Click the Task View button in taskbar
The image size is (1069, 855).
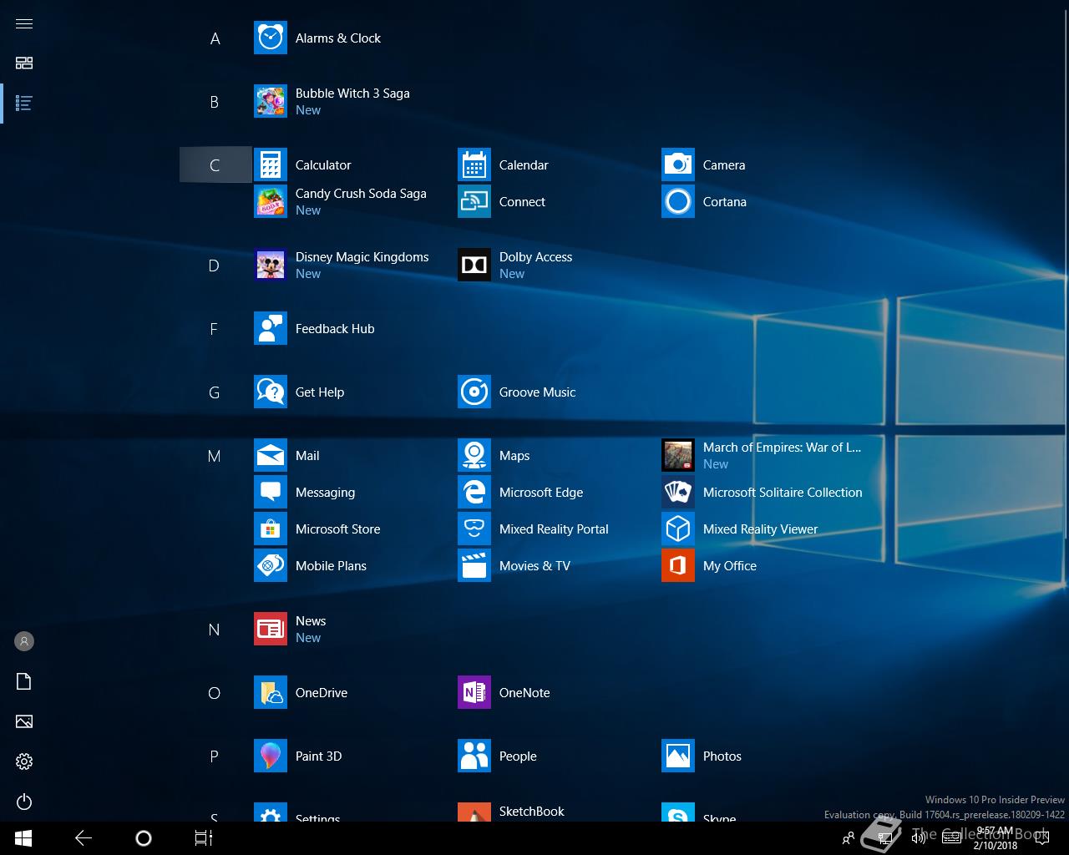point(203,838)
